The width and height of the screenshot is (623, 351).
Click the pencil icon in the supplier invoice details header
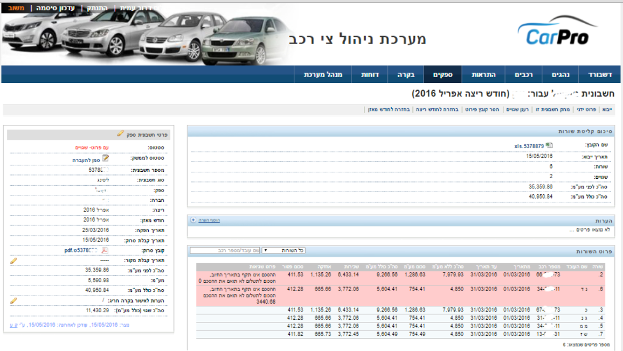(121, 134)
